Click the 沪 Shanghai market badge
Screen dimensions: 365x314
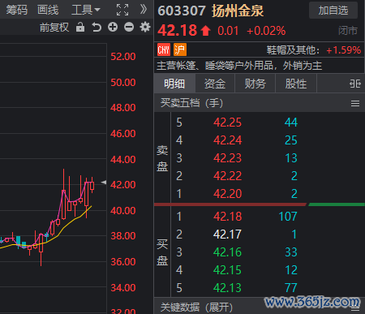180,49
